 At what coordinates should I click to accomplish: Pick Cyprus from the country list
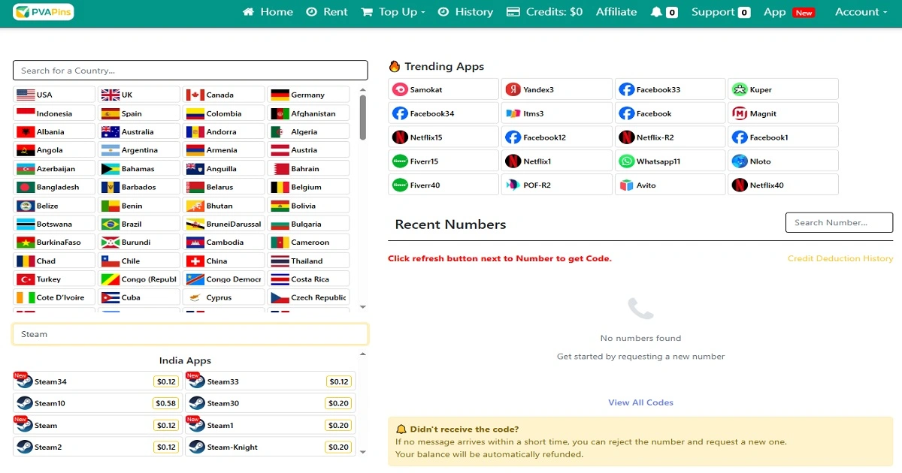224,297
